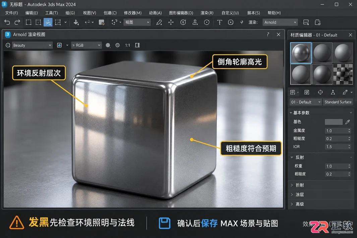Click the Arnold view save-image icon
Viewport: 357px width, 238px height.
click(59, 45)
